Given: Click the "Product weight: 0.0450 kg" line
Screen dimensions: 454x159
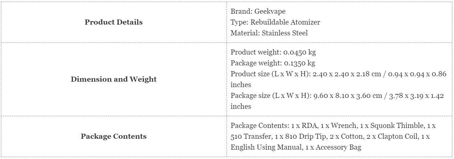Looking at the screenshot, I should 273,52.
